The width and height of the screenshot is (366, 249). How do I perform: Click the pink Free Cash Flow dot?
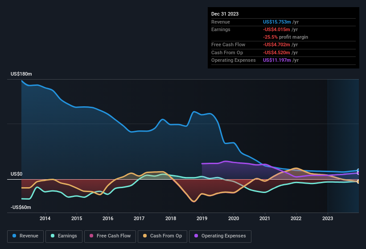(x=91, y=236)
